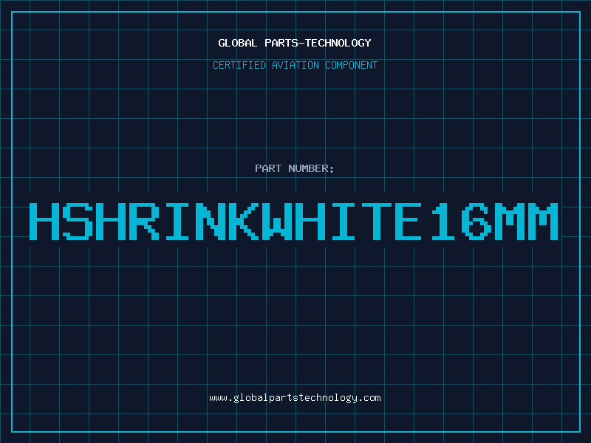Open the www.globalpartstechnology.com link

click(295, 398)
